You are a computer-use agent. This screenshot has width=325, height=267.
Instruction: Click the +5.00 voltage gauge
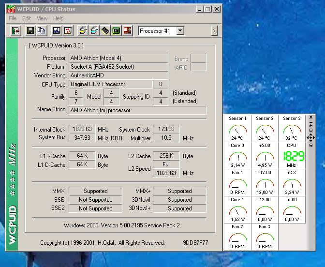(x=265, y=155)
